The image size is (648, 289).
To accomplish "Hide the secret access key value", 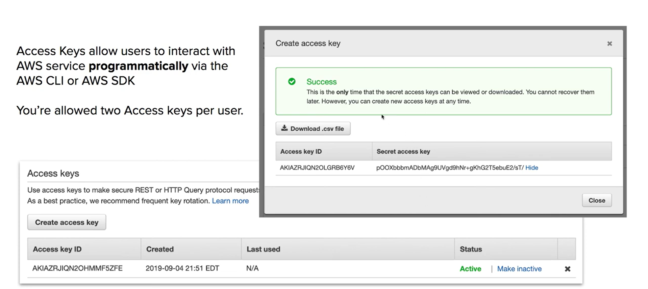I will [531, 167].
